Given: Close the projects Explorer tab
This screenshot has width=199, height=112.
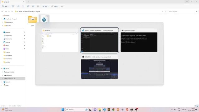Looking at the screenshot, I should click(24, 2).
